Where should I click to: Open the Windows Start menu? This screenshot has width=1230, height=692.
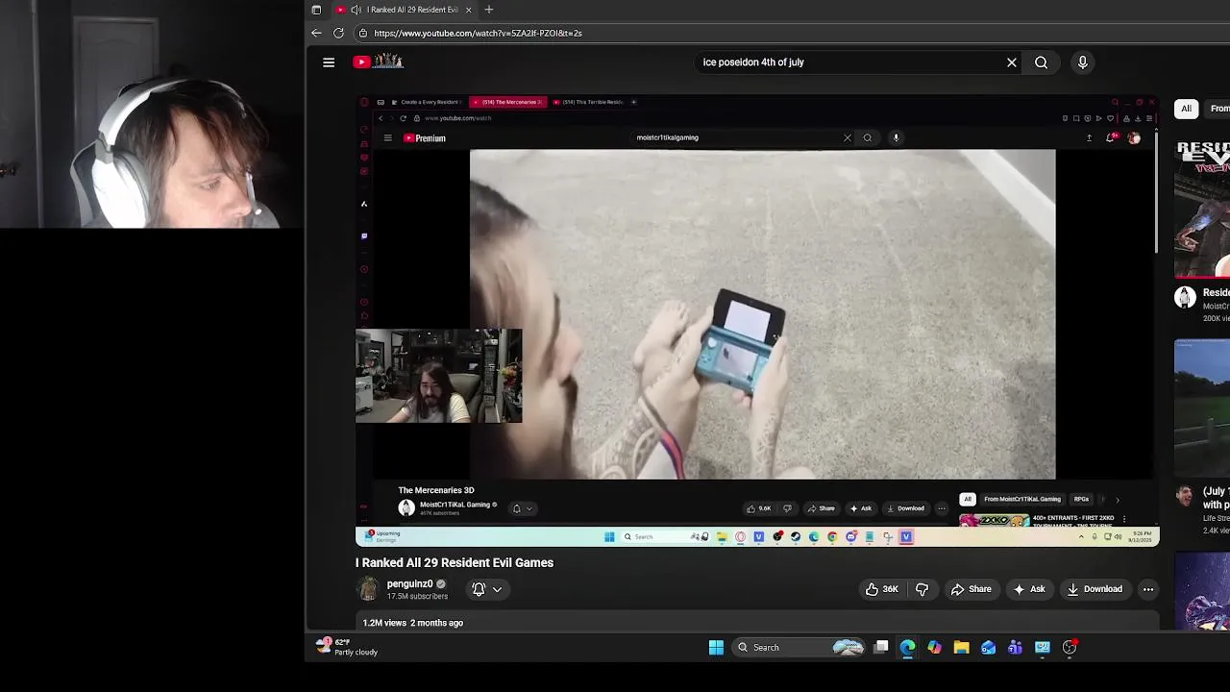pyautogui.click(x=716, y=648)
